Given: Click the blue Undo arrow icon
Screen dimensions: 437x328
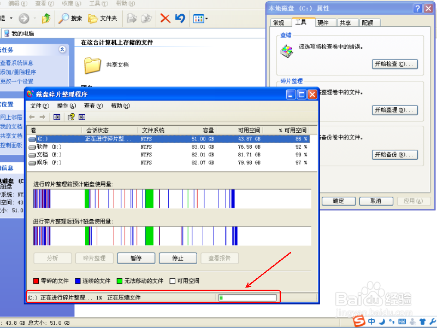Looking at the screenshot, I should tap(180, 19).
